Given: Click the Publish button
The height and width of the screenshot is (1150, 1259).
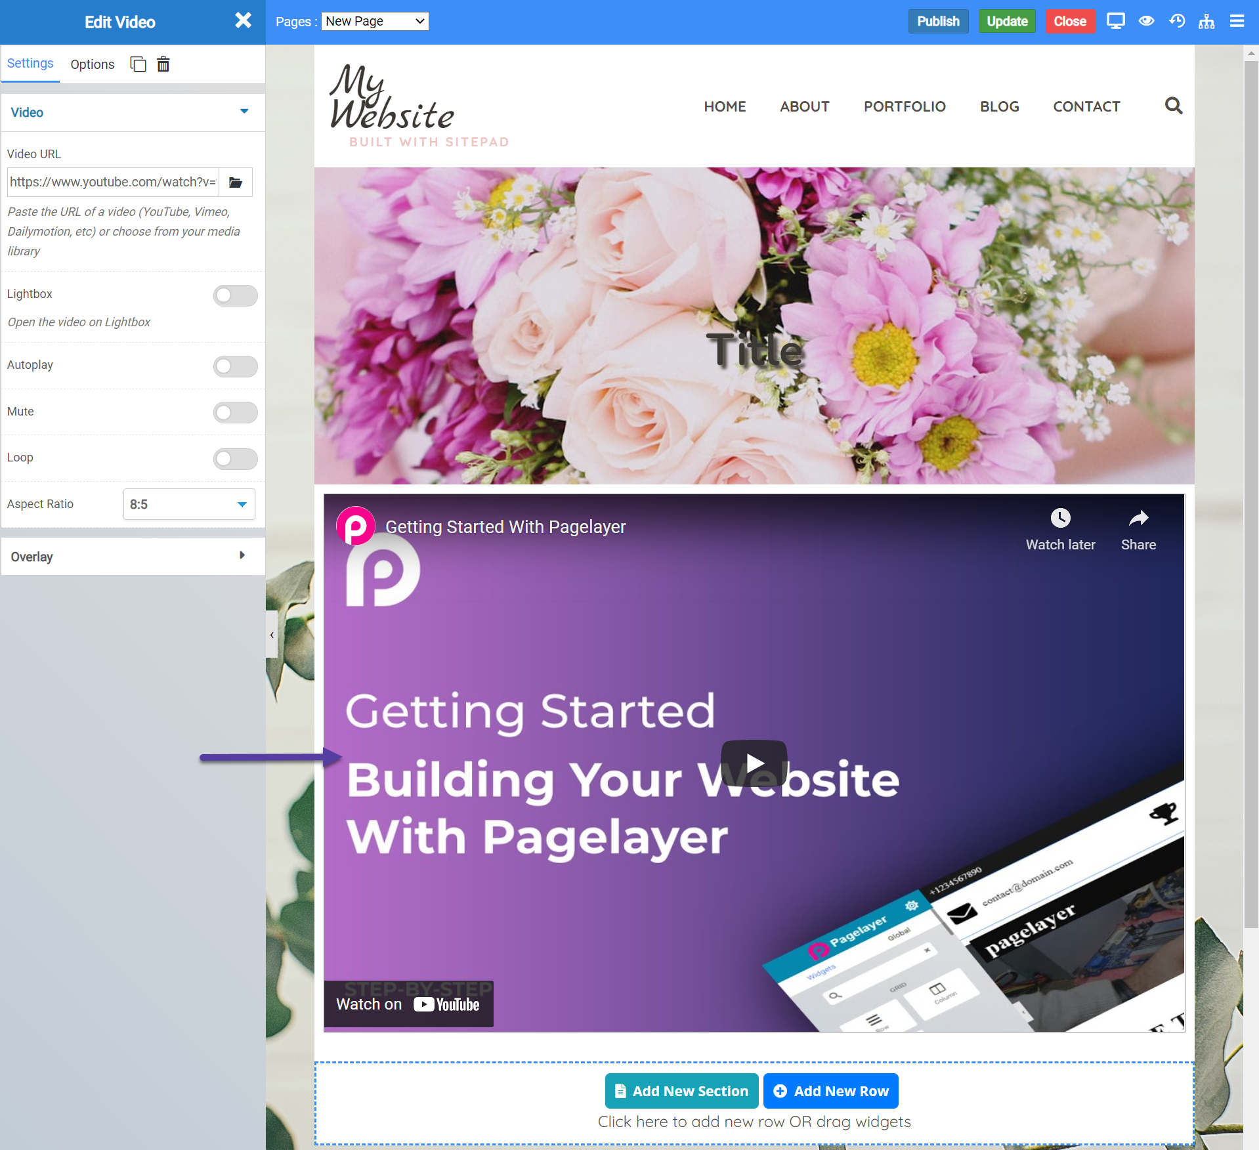Looking at the screenshot, I should (937, 21).
